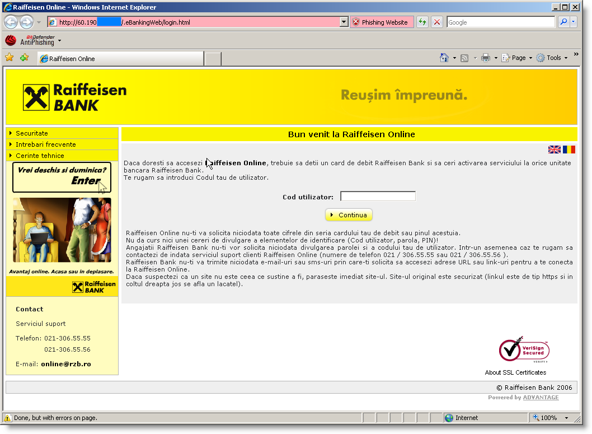Click the Serviciul suport text
Viewport: 592px width, 434px height.
41,324
